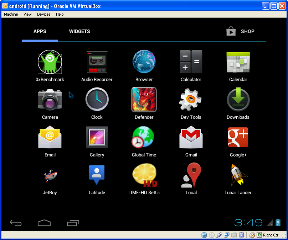Switch to the WIDGETS tab
The image size is (288, 240).
point(79,31)
